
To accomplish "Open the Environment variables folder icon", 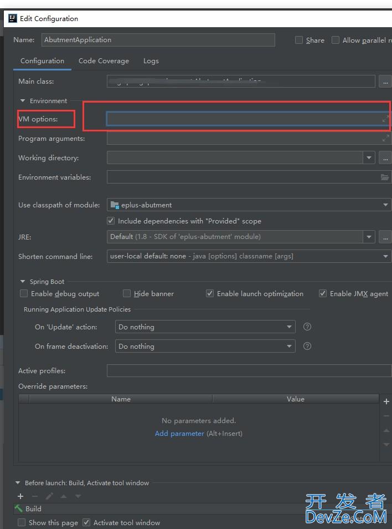I will pyautogui.click(x=385, y=177).
